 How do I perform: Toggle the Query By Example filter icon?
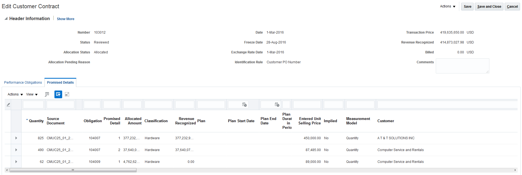click(58, 94)
